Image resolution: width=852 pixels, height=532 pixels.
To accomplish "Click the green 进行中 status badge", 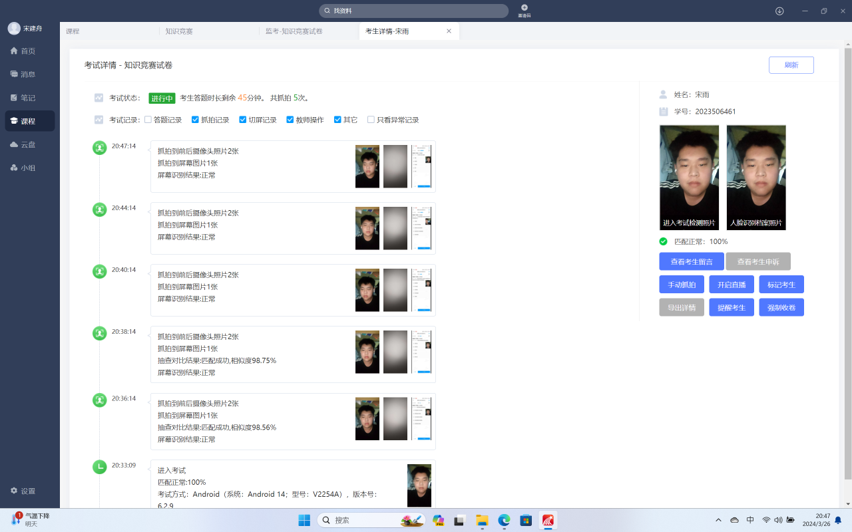I will tap(162, 98).
